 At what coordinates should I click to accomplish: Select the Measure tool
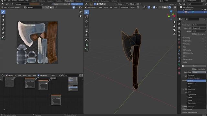tap(87, 45)
